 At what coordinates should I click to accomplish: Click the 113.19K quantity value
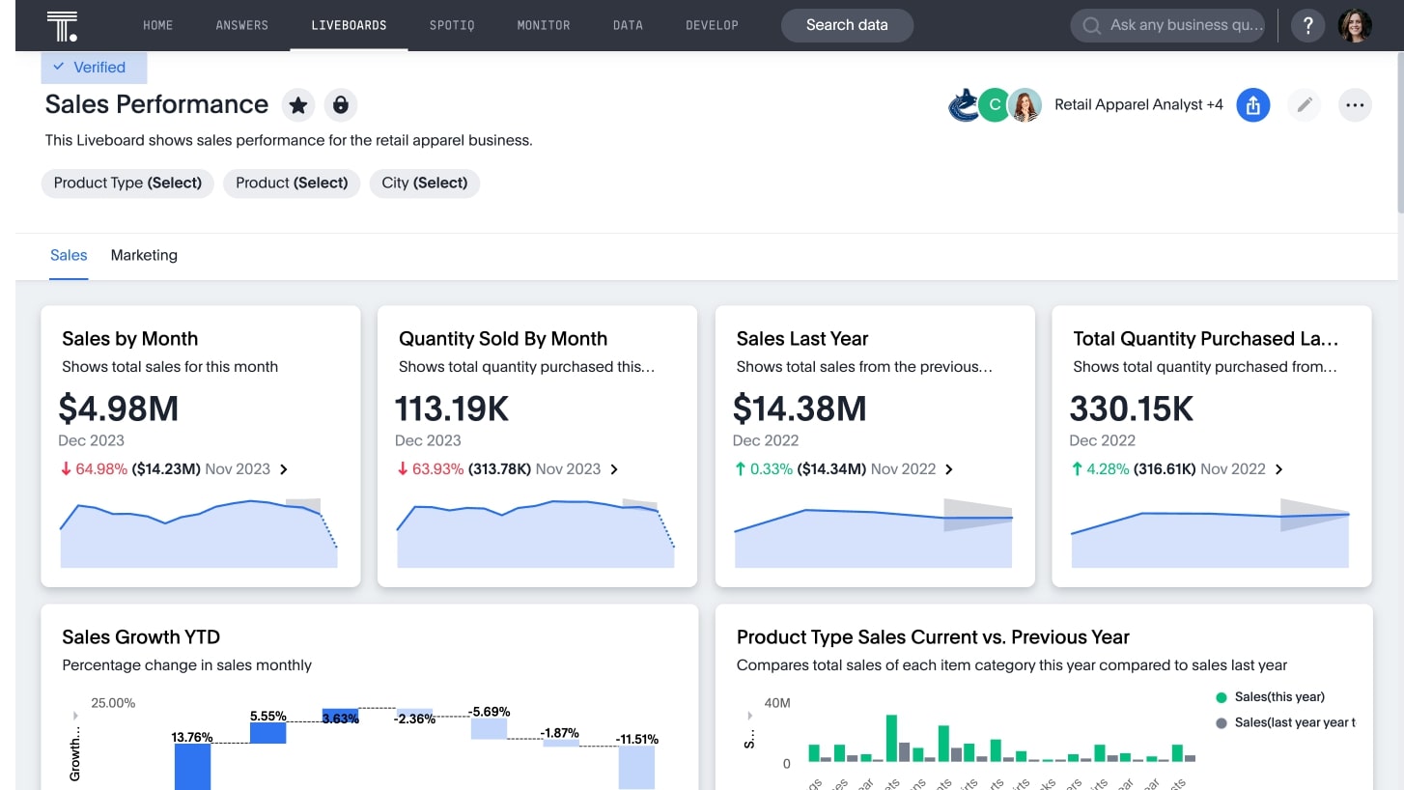tap(452, 409)
